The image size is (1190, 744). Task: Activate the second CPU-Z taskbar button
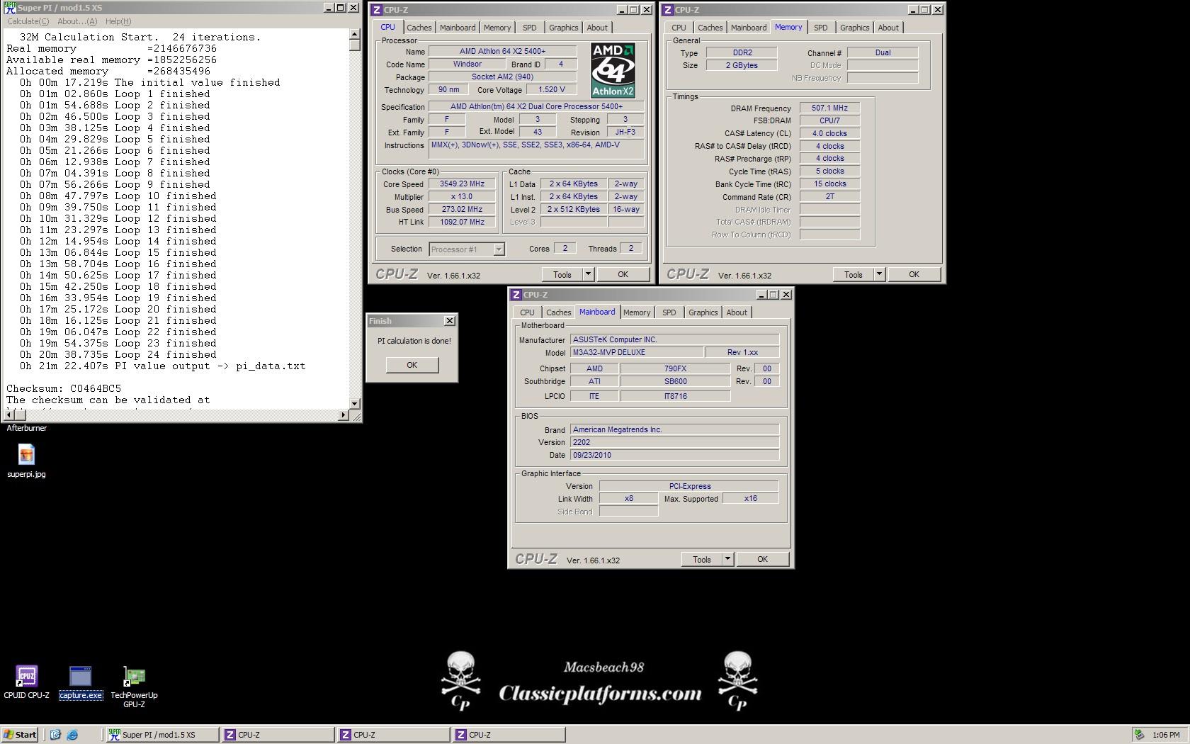tap(392, 735)
